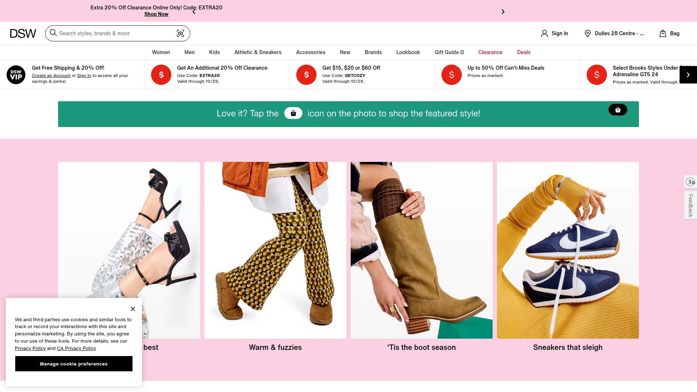Open the Warm & fuzzies photo

[x=275, y=250]
